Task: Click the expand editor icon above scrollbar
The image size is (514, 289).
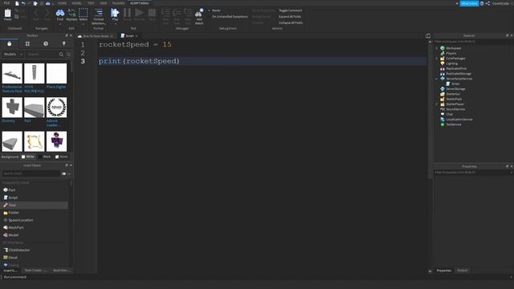Action: coord(428,35)
